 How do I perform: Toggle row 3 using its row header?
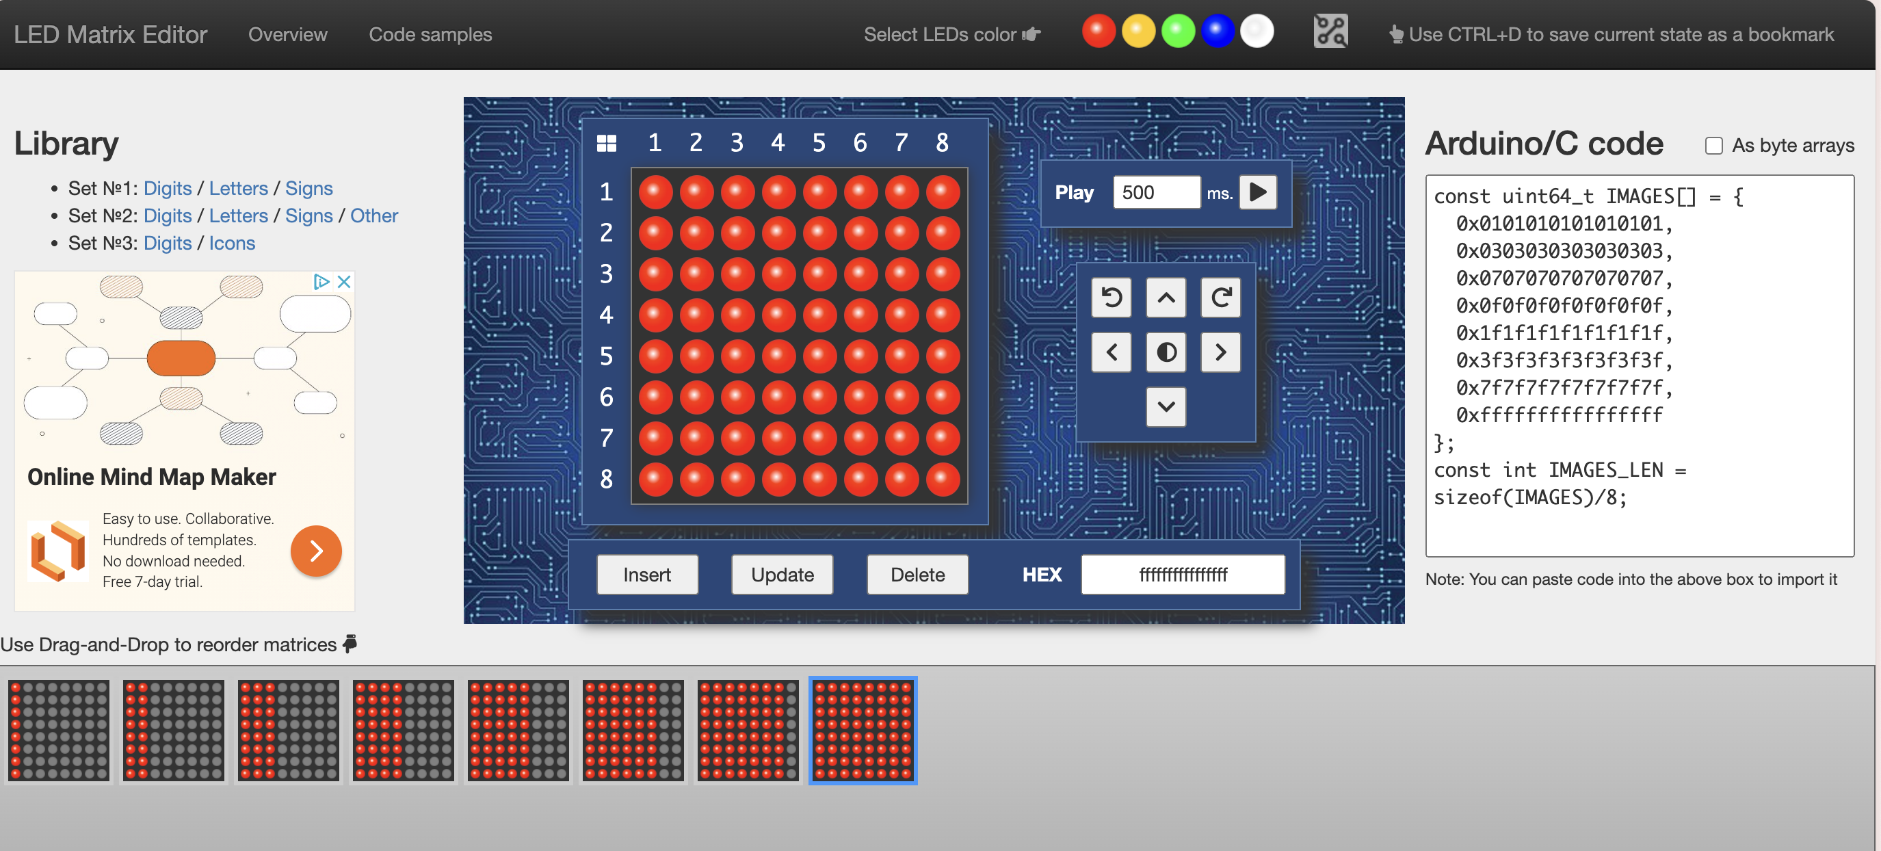pos(605,274)
